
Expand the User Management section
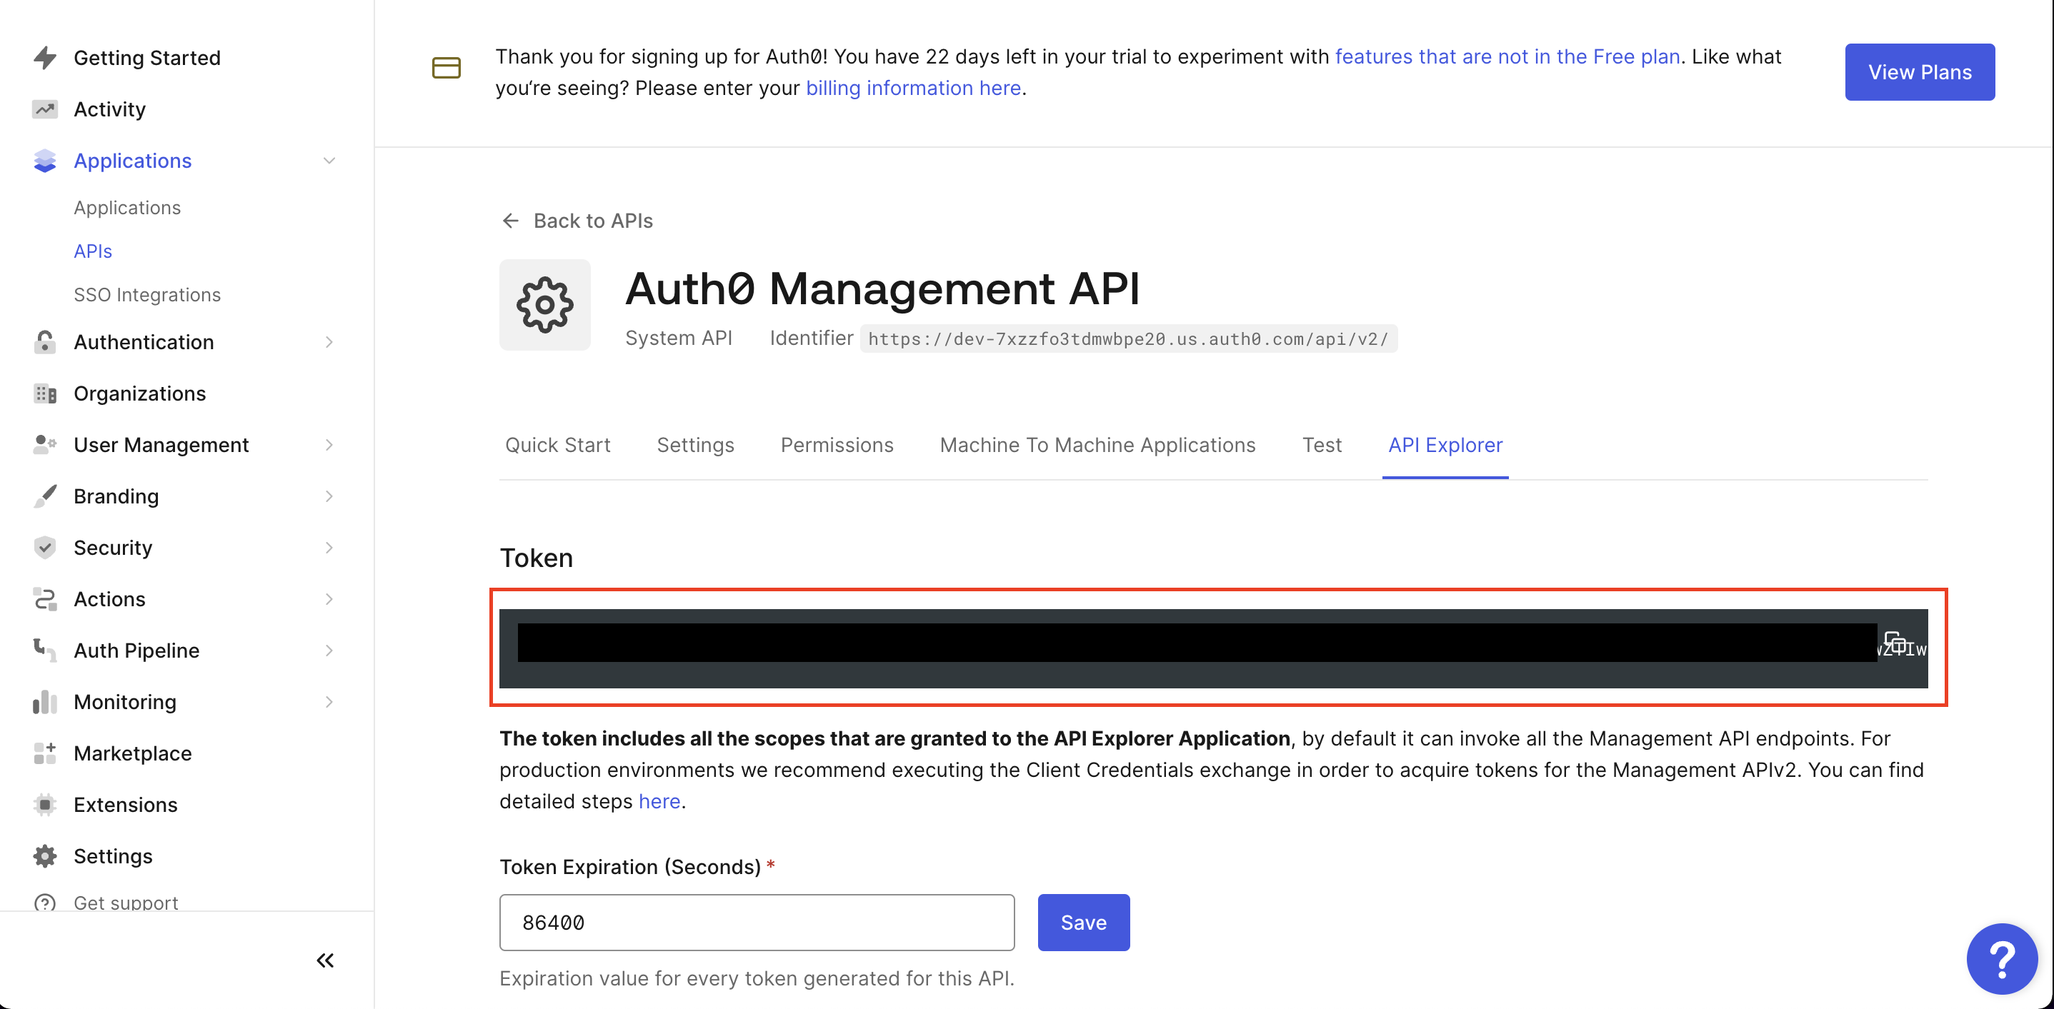(329, 445)
